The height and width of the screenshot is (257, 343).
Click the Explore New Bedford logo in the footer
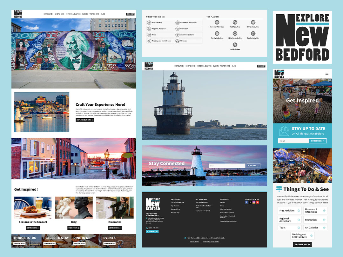pos(153,204)
